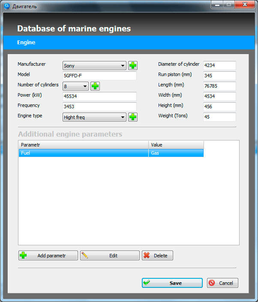Add a new manufacturer with the green plus
Screen dimensions: 258x302
[x=133, y=65]
